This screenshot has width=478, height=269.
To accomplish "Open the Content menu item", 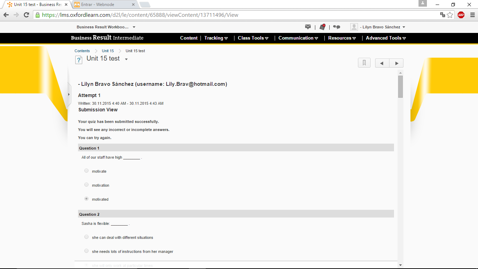I will tap(189, 38).
